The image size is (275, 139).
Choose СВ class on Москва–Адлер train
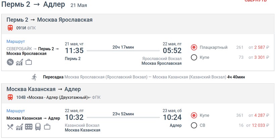point(194,125)
